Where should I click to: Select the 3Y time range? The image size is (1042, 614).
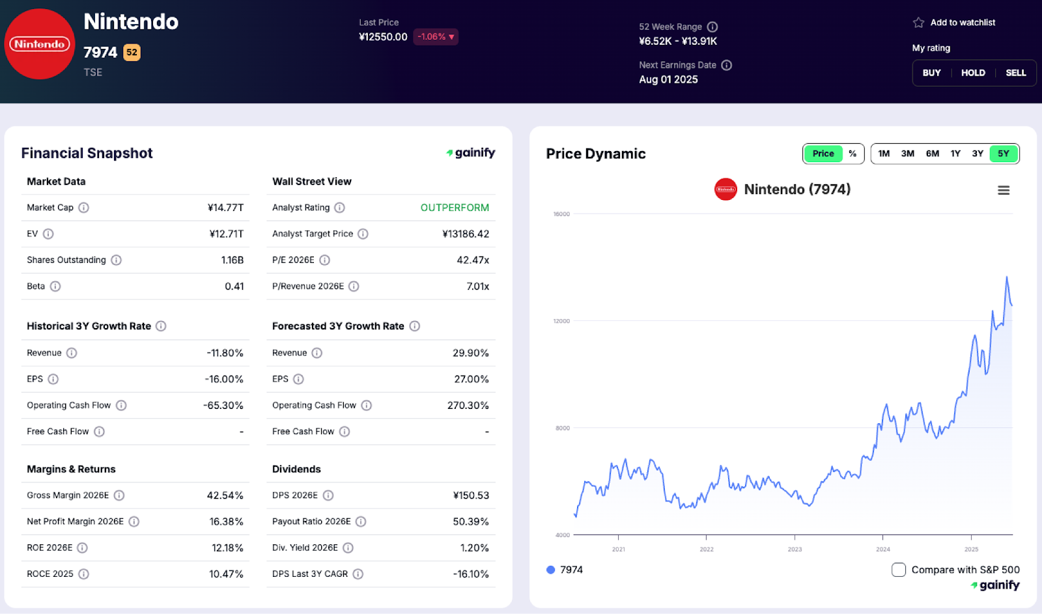tap(978, 154)
